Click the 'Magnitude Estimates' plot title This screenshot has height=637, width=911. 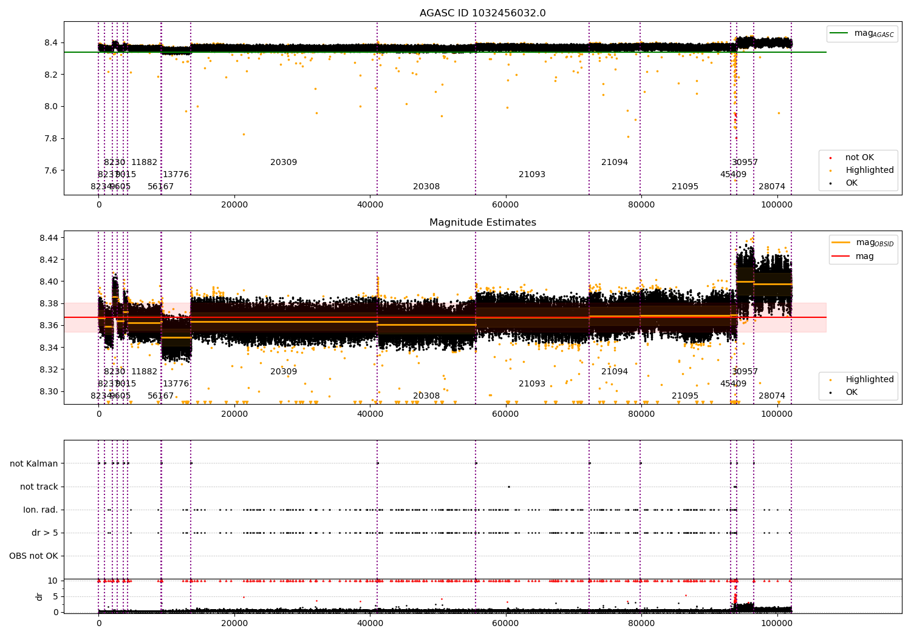click(482, 223)
